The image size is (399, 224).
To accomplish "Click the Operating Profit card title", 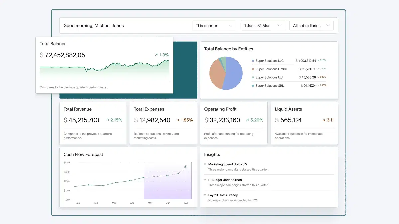I will (x=220, y=109).
